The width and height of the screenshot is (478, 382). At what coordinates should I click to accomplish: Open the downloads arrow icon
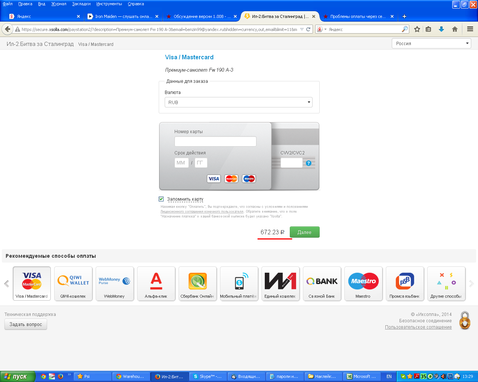click(441, 29)
